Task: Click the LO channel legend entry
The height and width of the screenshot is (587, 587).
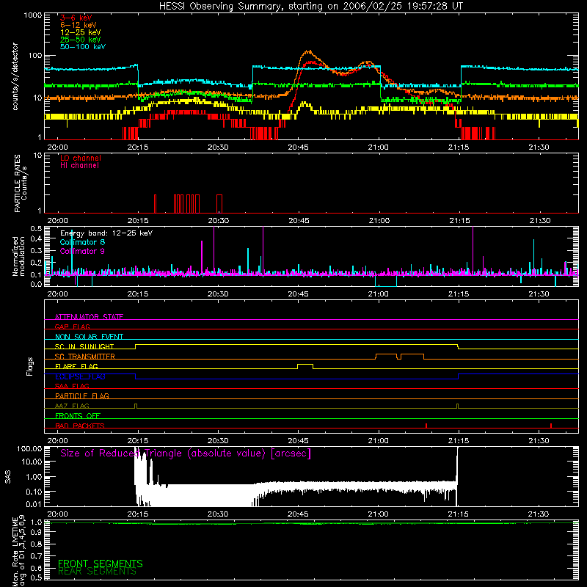Action: click(81, 158)
